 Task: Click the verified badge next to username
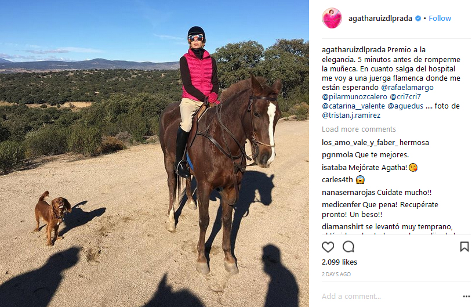point(418,19)
